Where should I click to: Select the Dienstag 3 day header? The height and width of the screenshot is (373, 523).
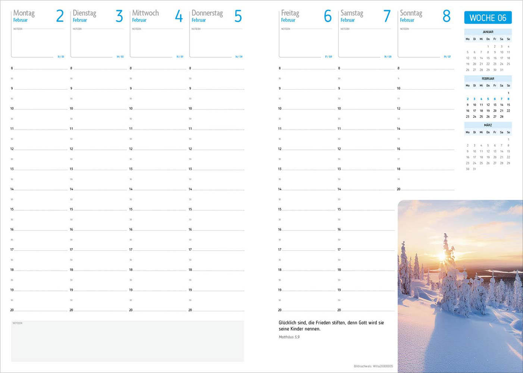coord(97,16)
